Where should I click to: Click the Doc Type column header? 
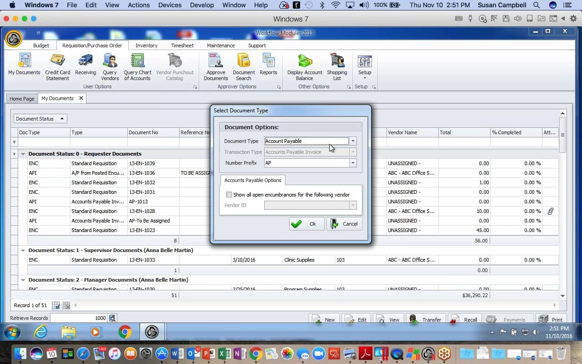tap(44, 132)
